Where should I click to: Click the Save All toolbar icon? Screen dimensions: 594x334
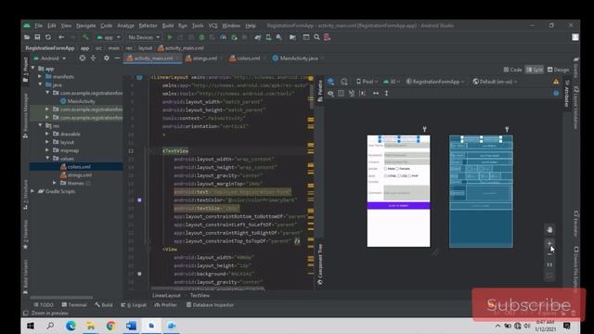(x=37, y=37)
